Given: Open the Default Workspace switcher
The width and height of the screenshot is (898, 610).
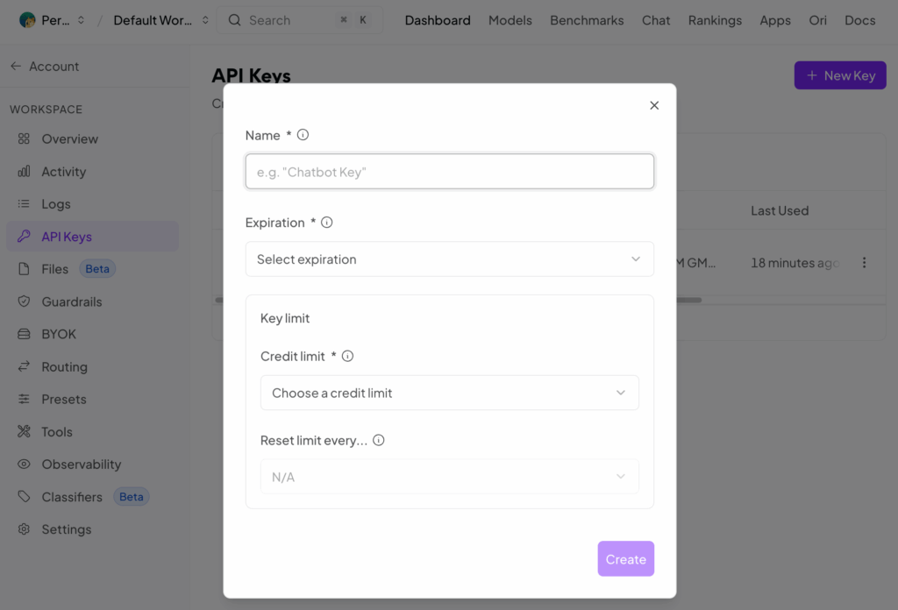Looking at the screenshot, I should click(x=161, y=20).
